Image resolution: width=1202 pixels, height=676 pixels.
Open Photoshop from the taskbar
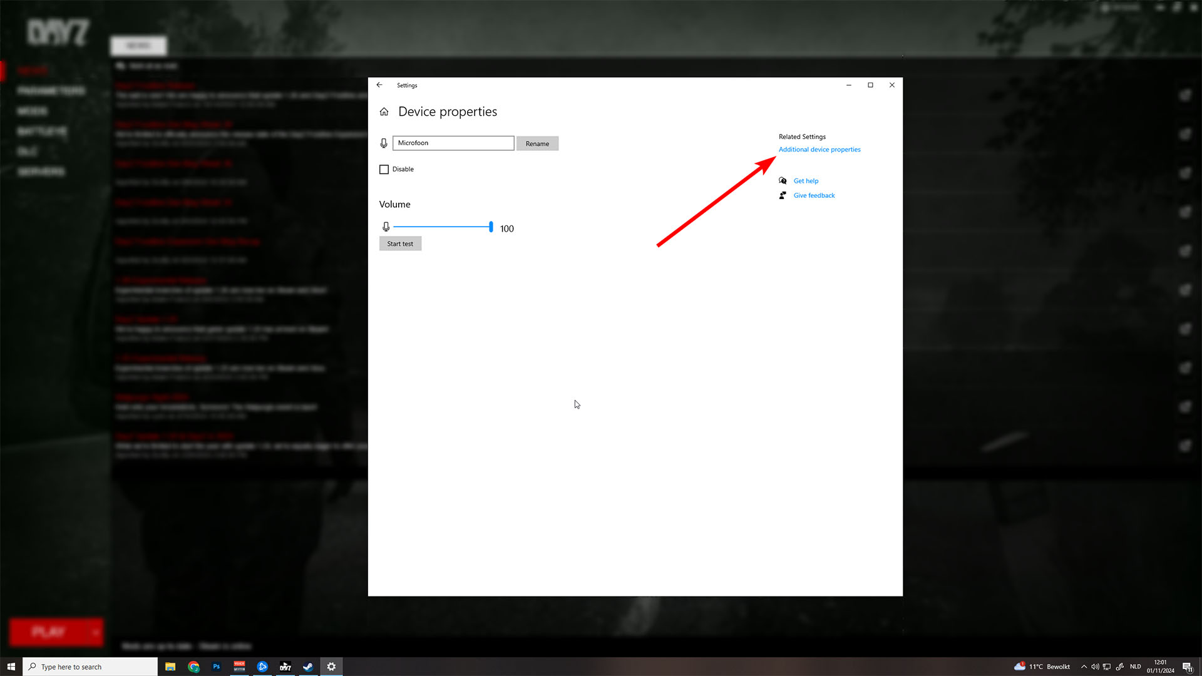pyautogui.click(x=216, y=667)
